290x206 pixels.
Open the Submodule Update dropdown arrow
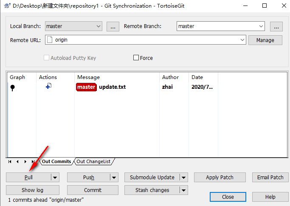click(x=184, y=177)
